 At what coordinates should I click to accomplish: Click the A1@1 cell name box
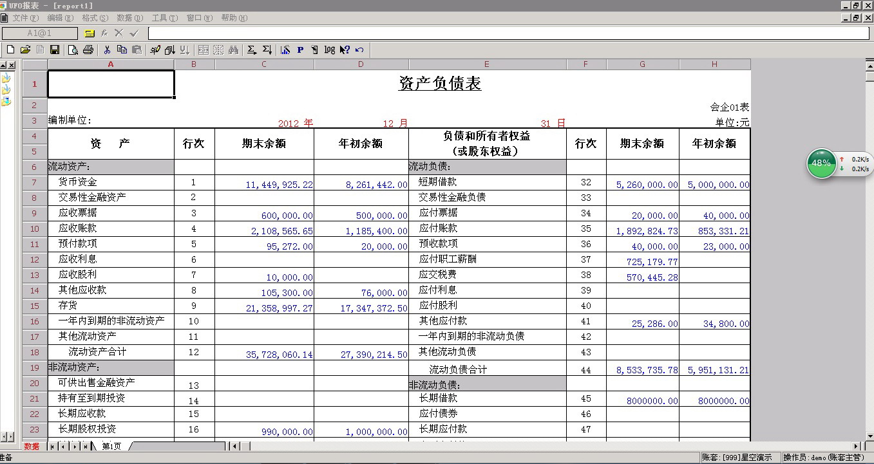(39, 33)
